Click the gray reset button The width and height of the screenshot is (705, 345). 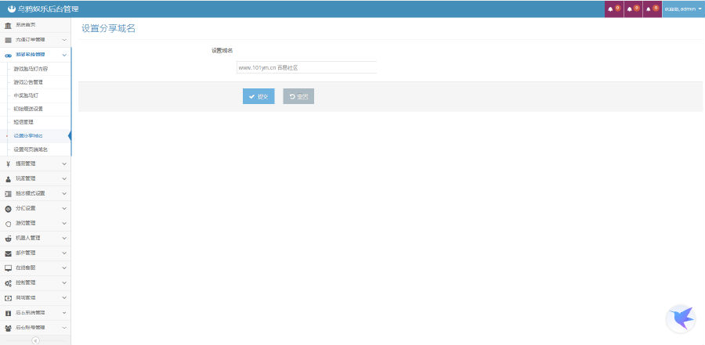298,96
